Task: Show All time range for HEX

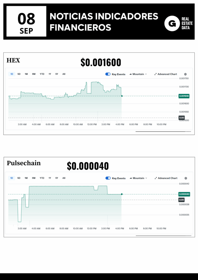Action: (x=64, y=74)
